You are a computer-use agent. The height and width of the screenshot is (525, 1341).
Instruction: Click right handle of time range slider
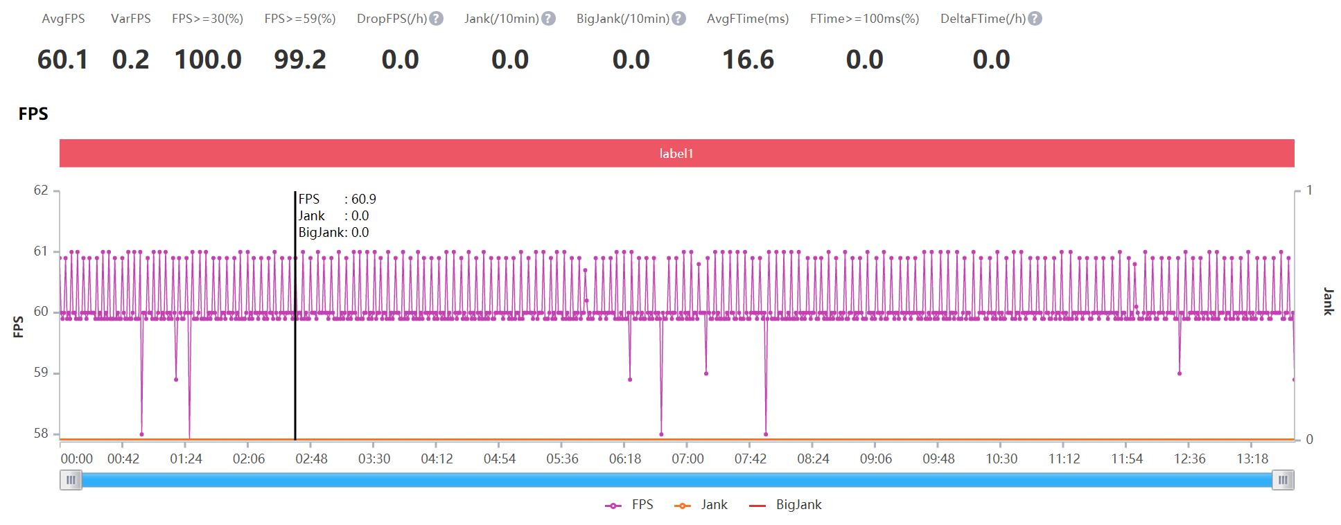[x=1283, y=480]
